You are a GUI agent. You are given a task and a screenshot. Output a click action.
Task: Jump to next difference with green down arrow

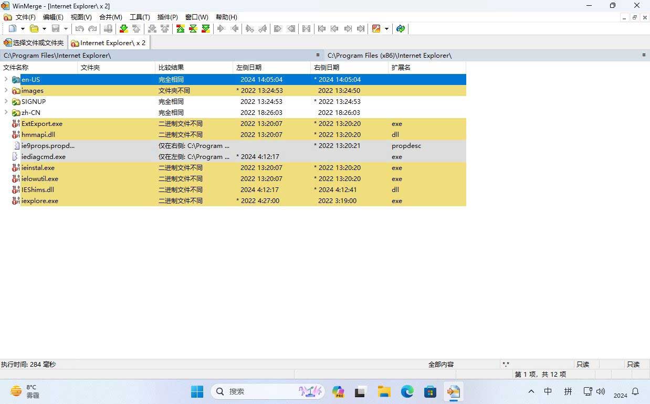pos(123,29)
